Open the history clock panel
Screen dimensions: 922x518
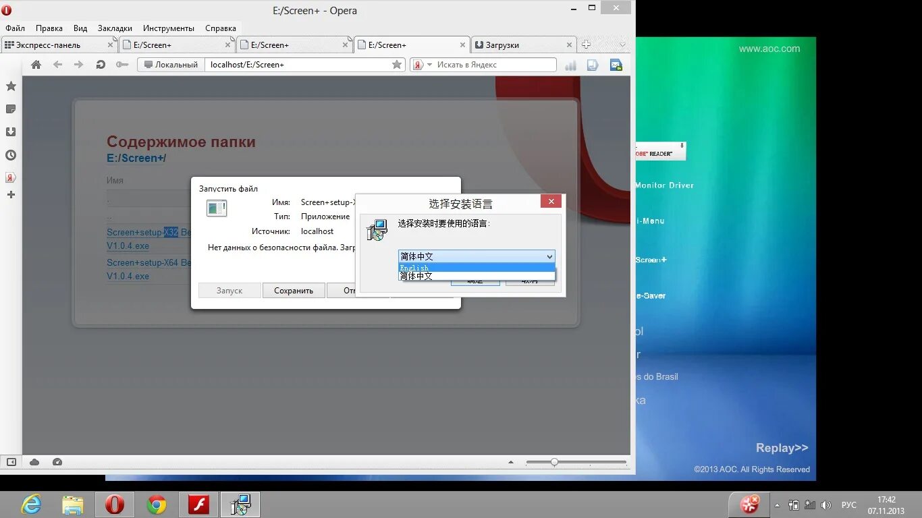coord(11,155)
